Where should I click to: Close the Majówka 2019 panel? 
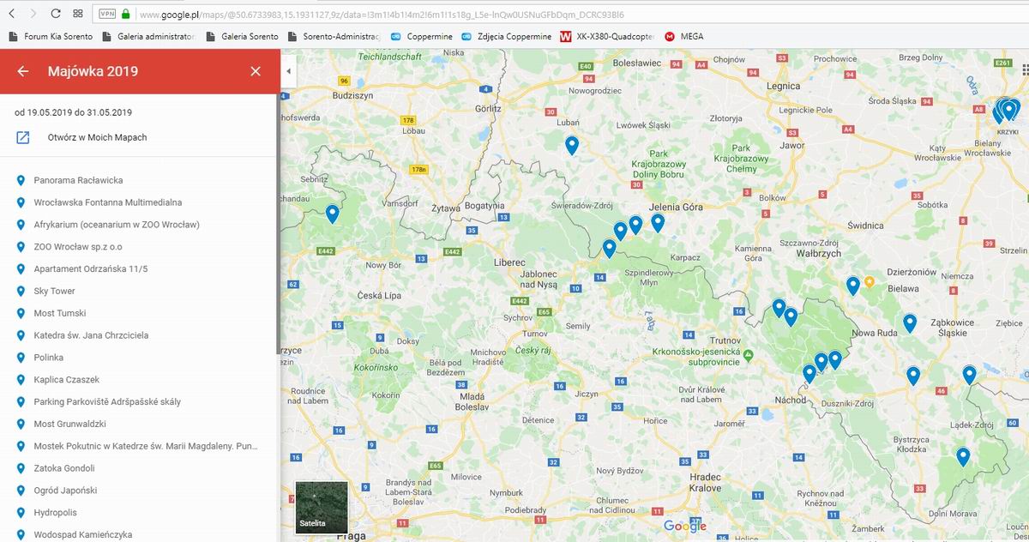(x=256, y=71)
